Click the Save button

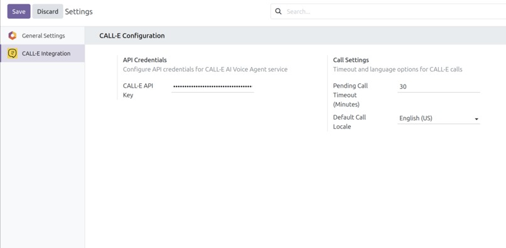click(x=19, y=12)
